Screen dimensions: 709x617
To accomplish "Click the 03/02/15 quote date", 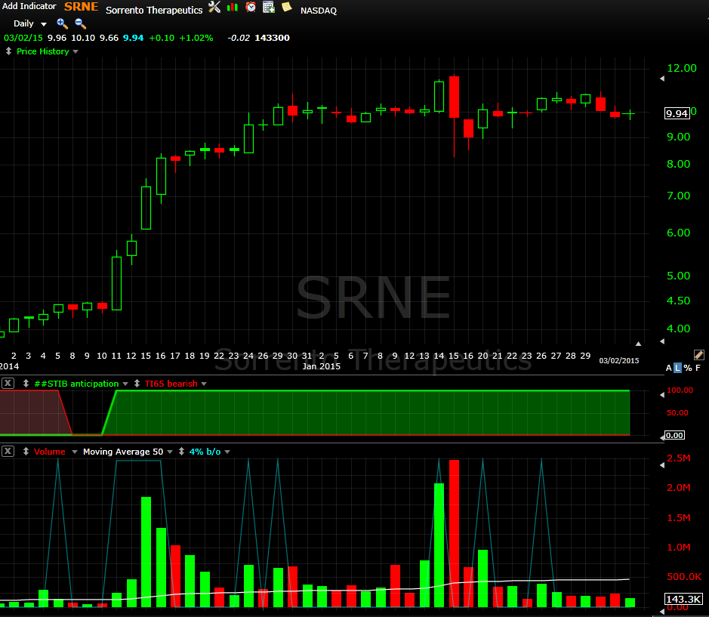I will (23, 38).
